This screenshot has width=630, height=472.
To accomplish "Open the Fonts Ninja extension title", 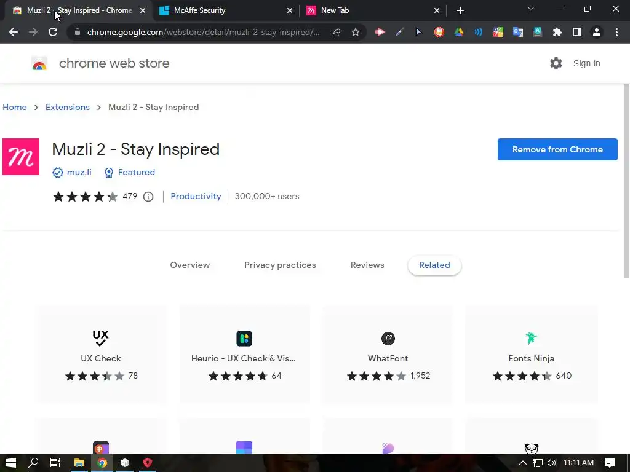I will tap(531, 358).
